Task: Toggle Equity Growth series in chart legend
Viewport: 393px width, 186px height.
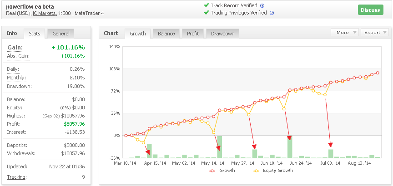Action: [x=273, y=171]
